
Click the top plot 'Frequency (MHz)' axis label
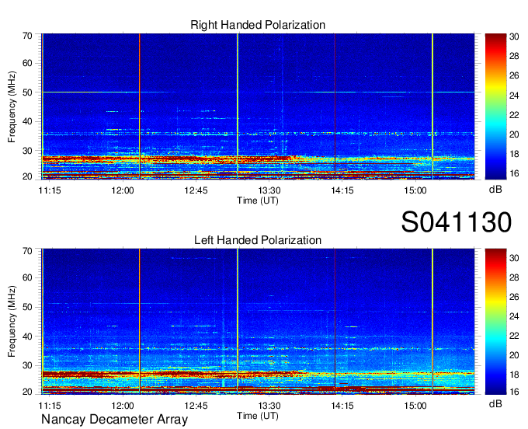tap(12, 106)
